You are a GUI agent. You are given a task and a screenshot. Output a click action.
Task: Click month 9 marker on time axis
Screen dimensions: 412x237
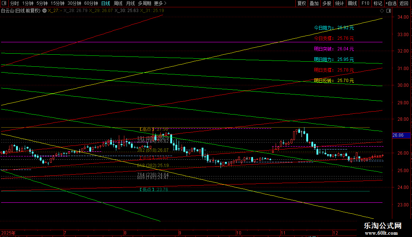(180, 233)
